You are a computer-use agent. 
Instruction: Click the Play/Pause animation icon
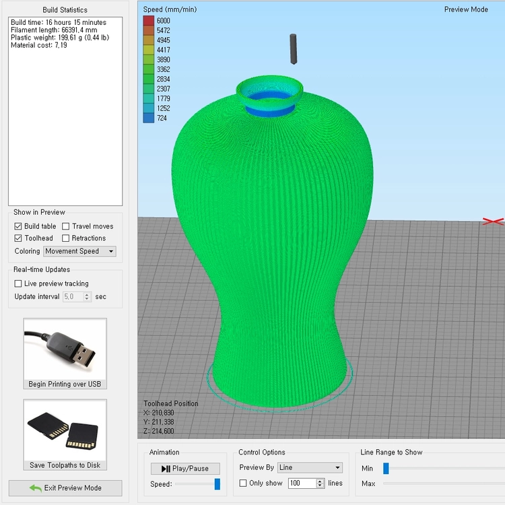point(166,469)
